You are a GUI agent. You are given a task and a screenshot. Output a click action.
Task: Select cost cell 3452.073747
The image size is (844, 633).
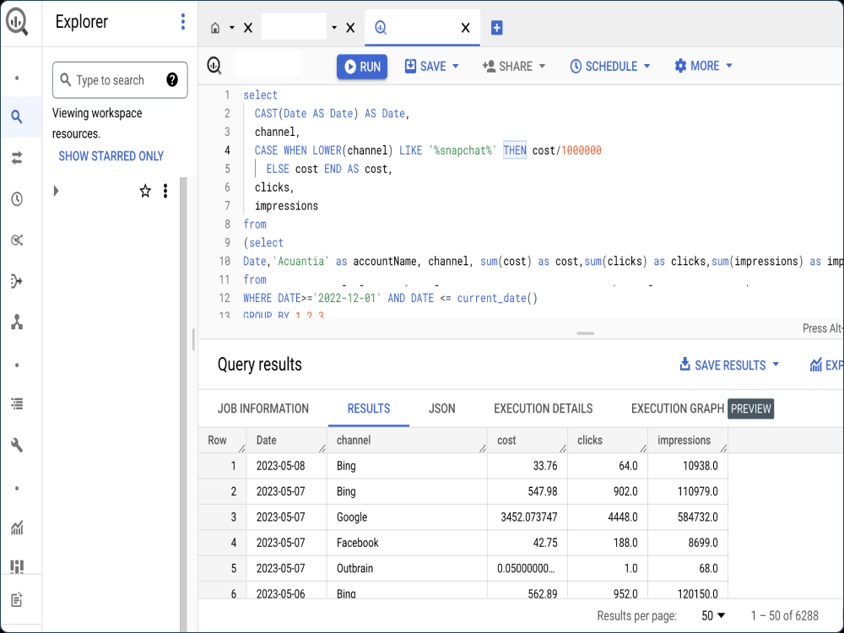[x=527, y=517]
